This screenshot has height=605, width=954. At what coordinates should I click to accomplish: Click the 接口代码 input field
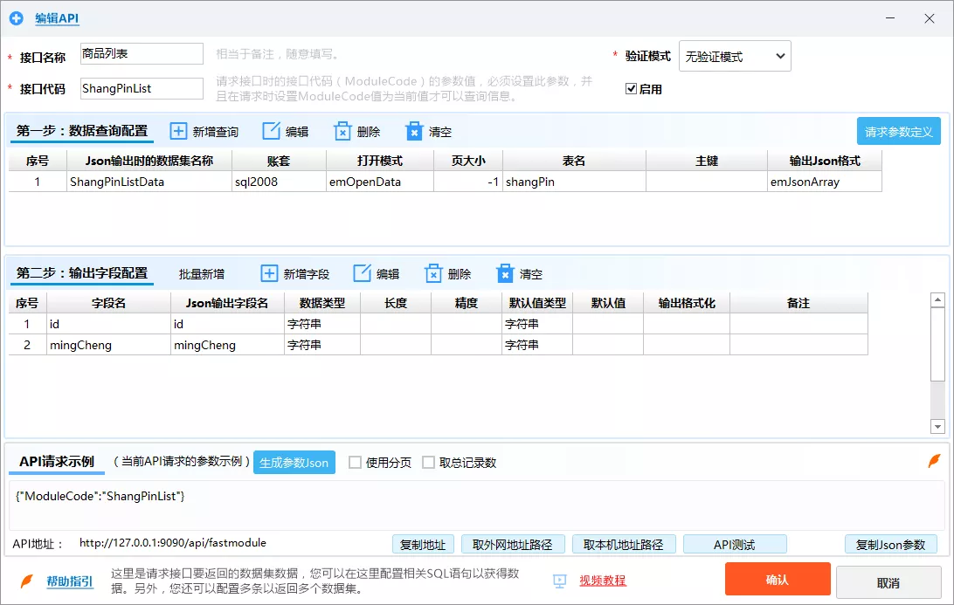pyautogui.click(x=142, y=89)
